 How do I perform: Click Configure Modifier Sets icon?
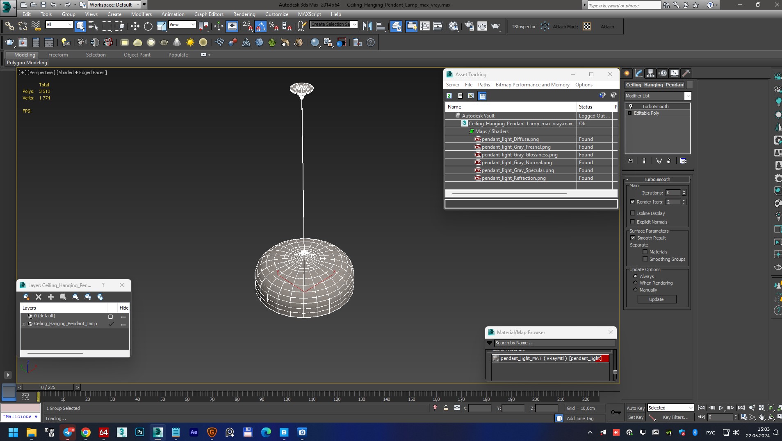(x=683, y=161)
